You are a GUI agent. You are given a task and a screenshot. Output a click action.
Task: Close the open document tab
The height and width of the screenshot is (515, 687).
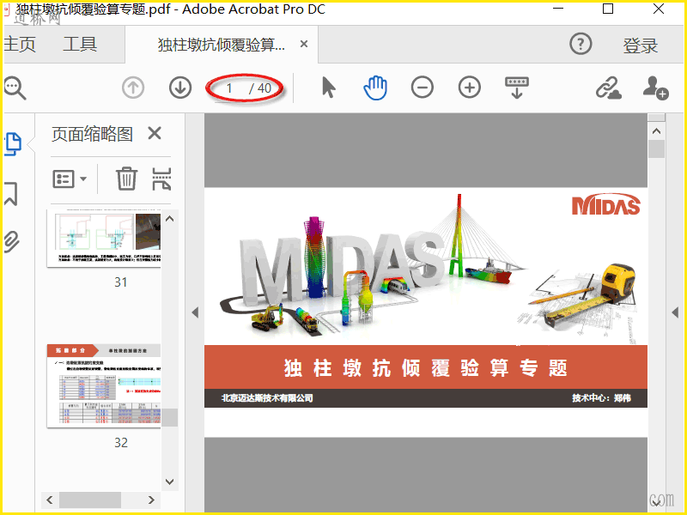(304, 44)
